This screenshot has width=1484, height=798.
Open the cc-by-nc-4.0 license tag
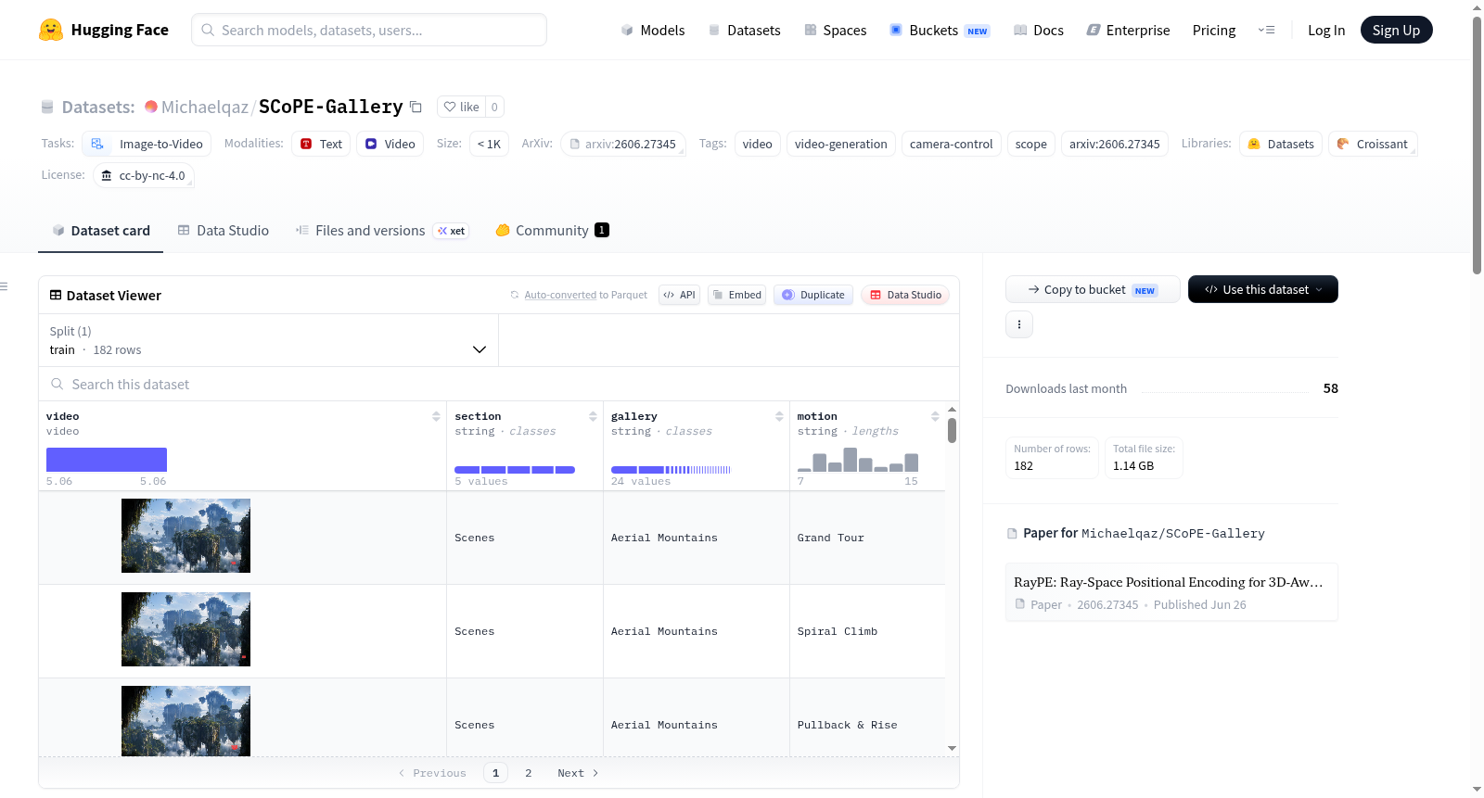tap(143, 175)
